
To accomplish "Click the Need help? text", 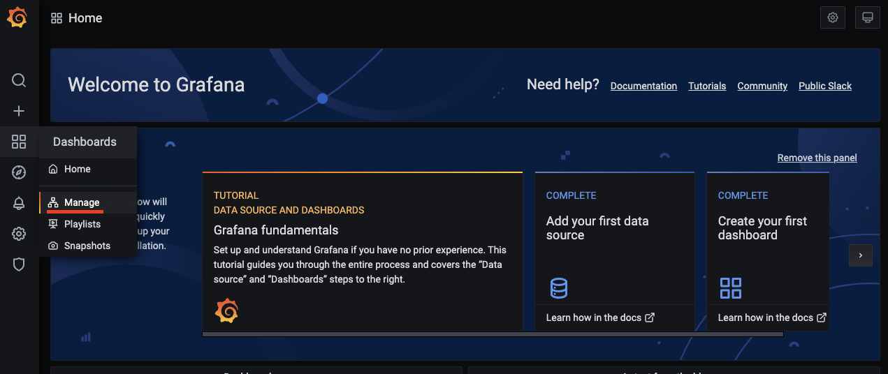I will tap(562, 84).
